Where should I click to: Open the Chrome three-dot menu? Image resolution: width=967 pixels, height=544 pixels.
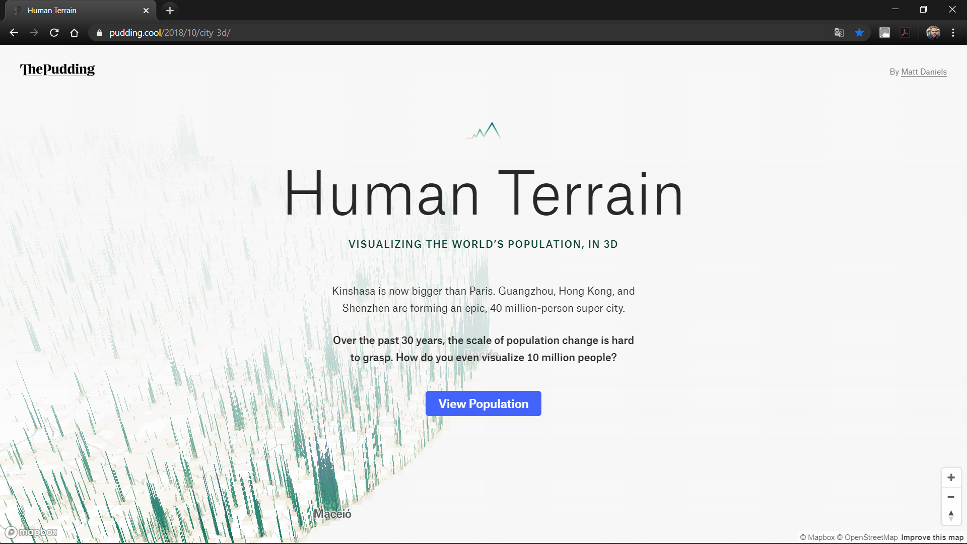pyautogui.click(x=953, y=32)
